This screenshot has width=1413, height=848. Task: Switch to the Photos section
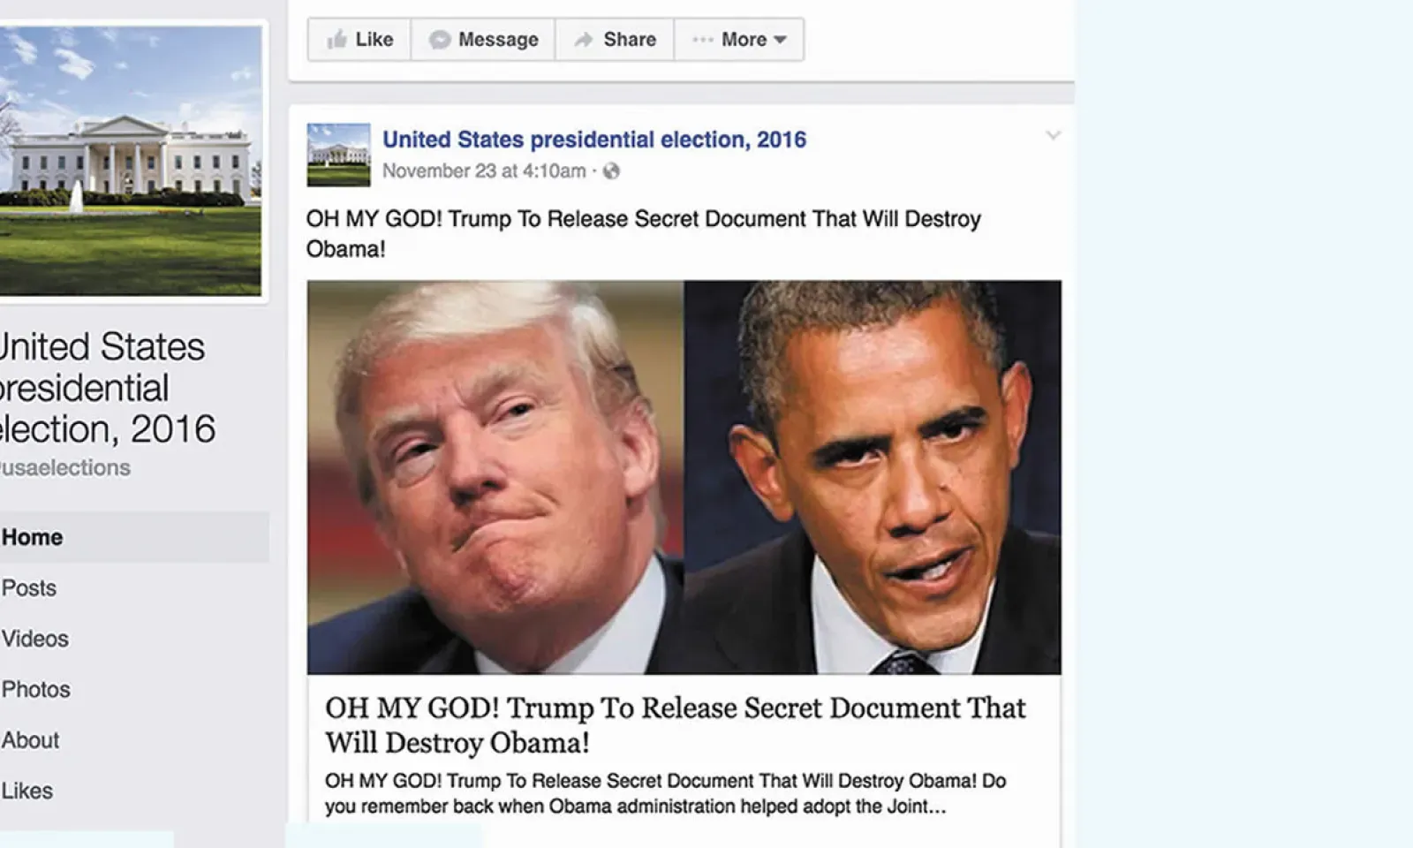point(36,689)
